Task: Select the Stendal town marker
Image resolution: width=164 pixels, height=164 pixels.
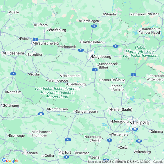Action: pos(104,14)
